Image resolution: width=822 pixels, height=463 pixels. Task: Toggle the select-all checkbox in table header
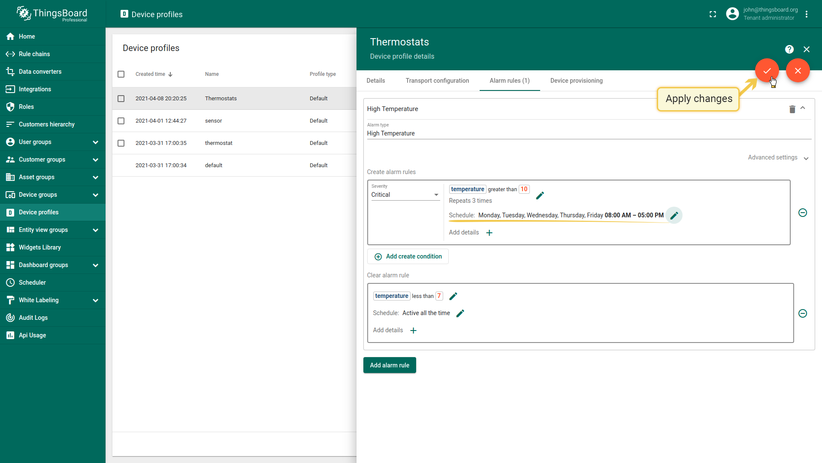(121, 74)
